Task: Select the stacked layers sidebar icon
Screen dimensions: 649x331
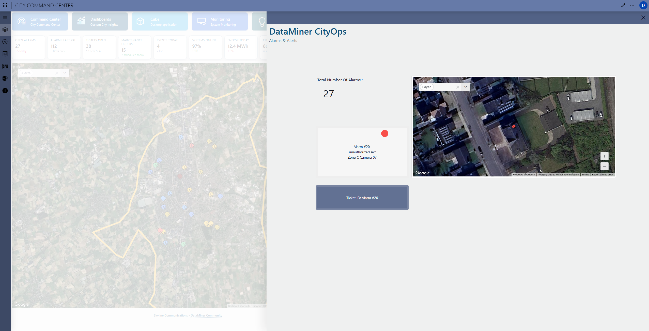Action: pyautogui.click(x=5, y=30)
